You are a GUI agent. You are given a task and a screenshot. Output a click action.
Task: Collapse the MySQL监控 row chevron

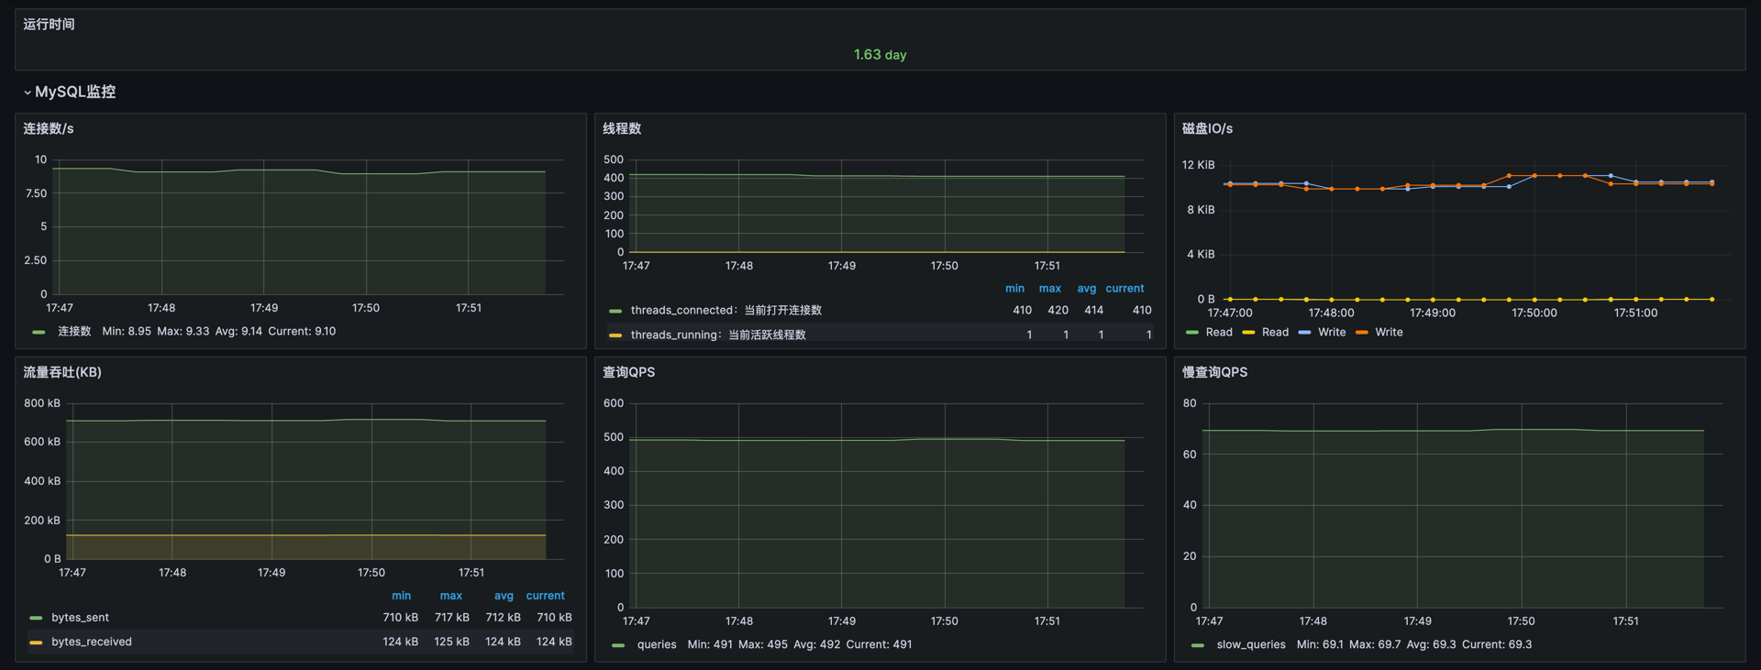[28, 93]
